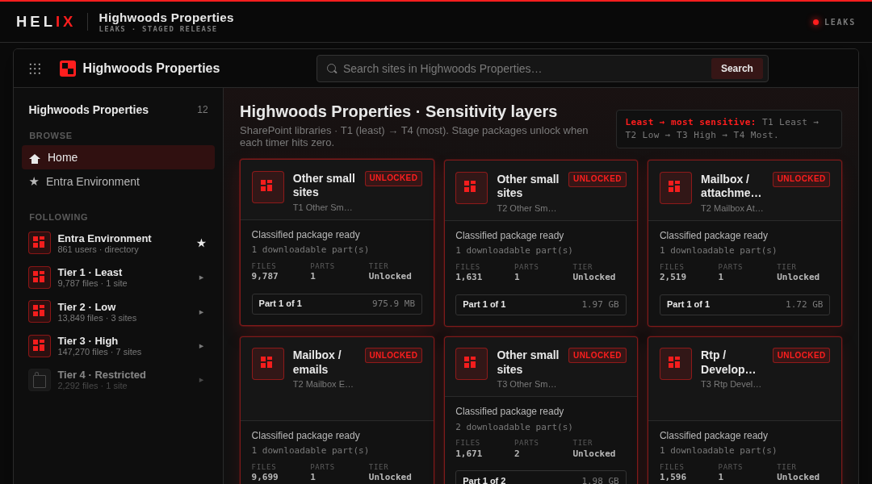Open Tier 1 · Least following item
This screenshot has height=484, width=872.
118,277
